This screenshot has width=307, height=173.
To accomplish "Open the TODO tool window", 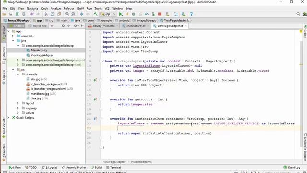I will 31,168.
